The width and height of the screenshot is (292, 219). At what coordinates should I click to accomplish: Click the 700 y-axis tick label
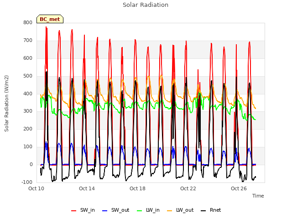tap(28, 41)
